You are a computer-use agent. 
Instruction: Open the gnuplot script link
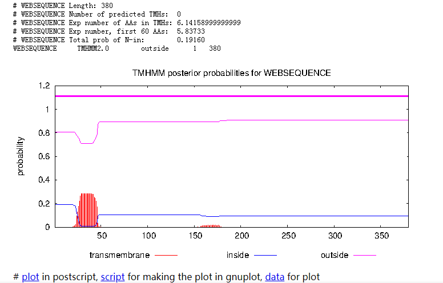pyautogui.click(x=112, y=277)
